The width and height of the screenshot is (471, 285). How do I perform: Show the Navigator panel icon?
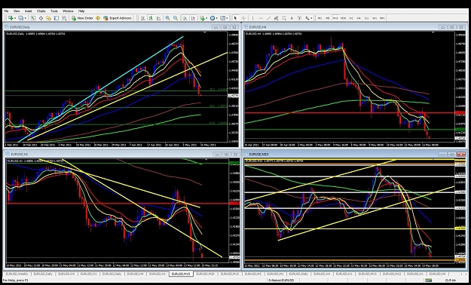pos(48,18)
